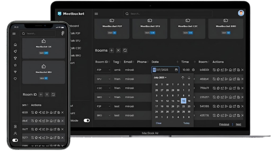Go to the Previous page link

pyautogui.click(x=224, y=124)
